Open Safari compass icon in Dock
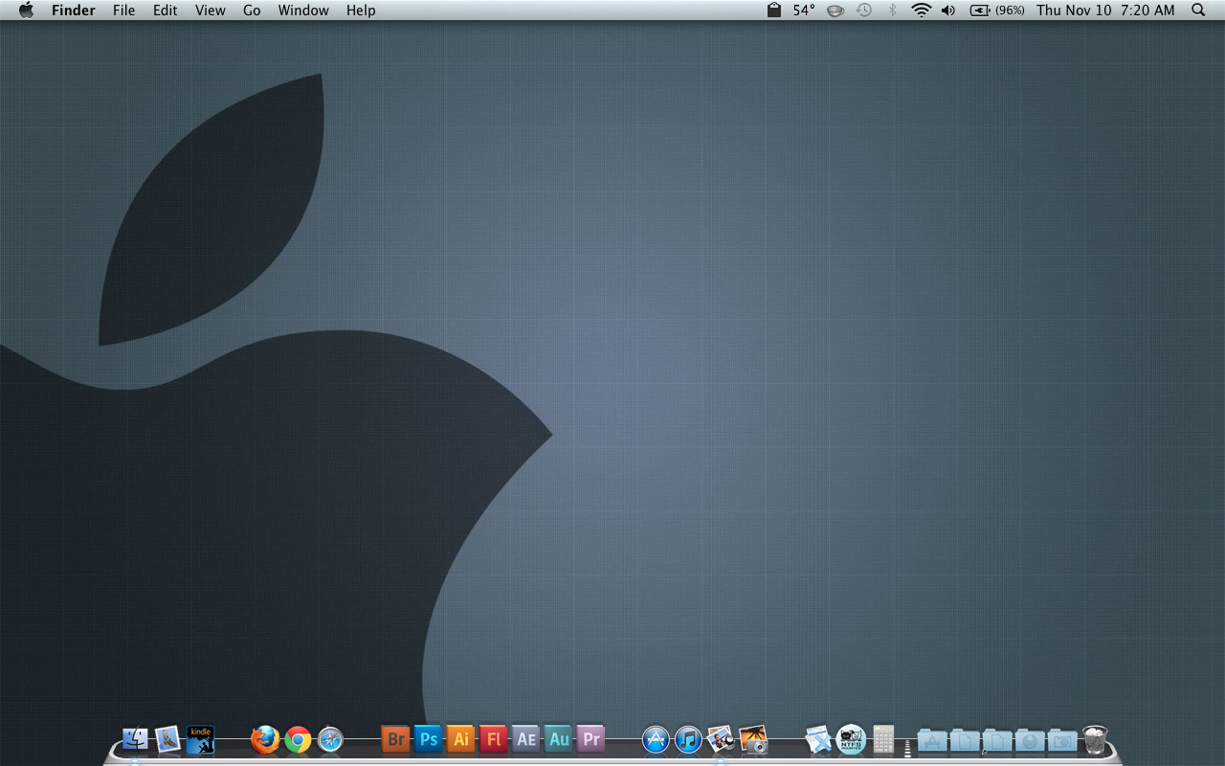 [x=330, y=739]
